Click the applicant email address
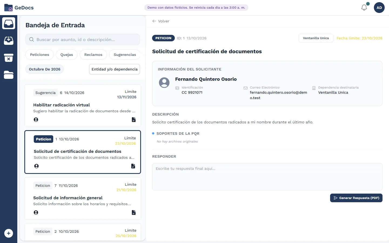Image resolution: width=389 pixels, height=243 pixels. 279,95
